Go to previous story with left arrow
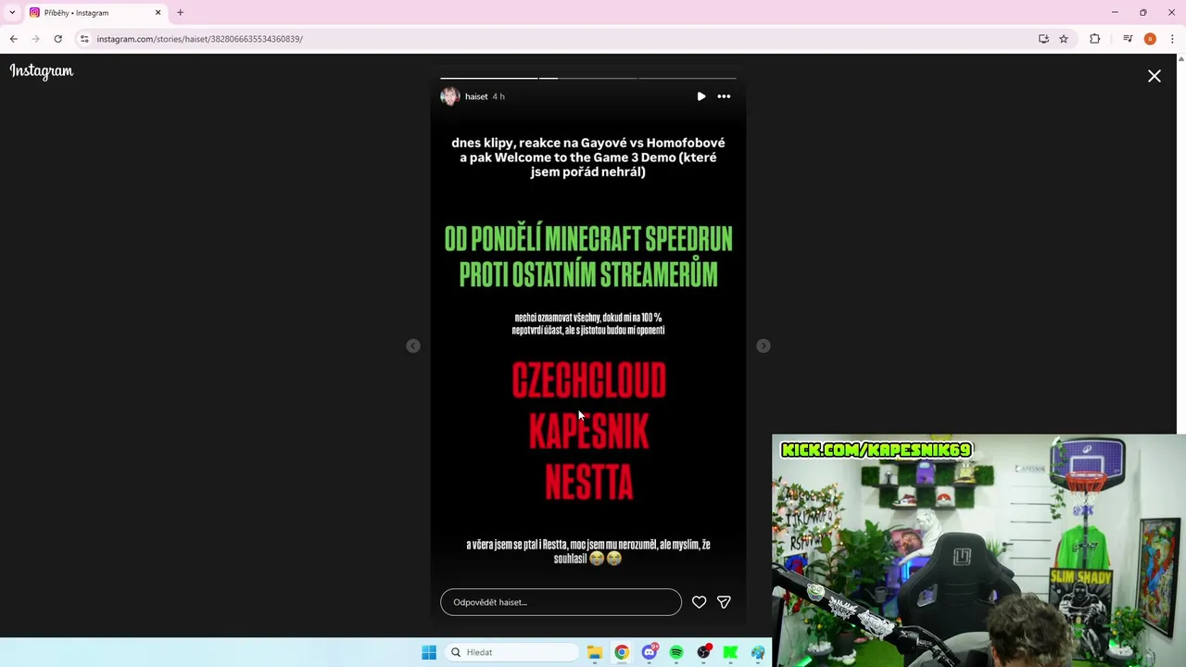 pos(413,346)
